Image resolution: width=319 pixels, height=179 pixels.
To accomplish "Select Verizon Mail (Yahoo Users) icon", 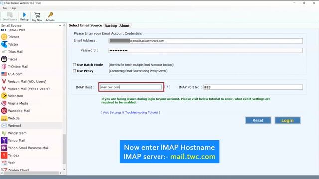I will [x=4, y=89].
